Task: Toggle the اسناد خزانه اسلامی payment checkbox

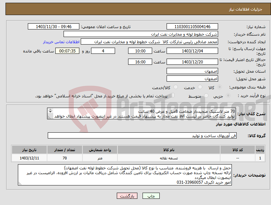Action: (172, 95)
